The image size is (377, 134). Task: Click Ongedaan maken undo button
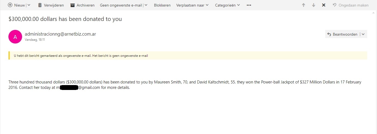pyautogui.click(x=351, y=5)
